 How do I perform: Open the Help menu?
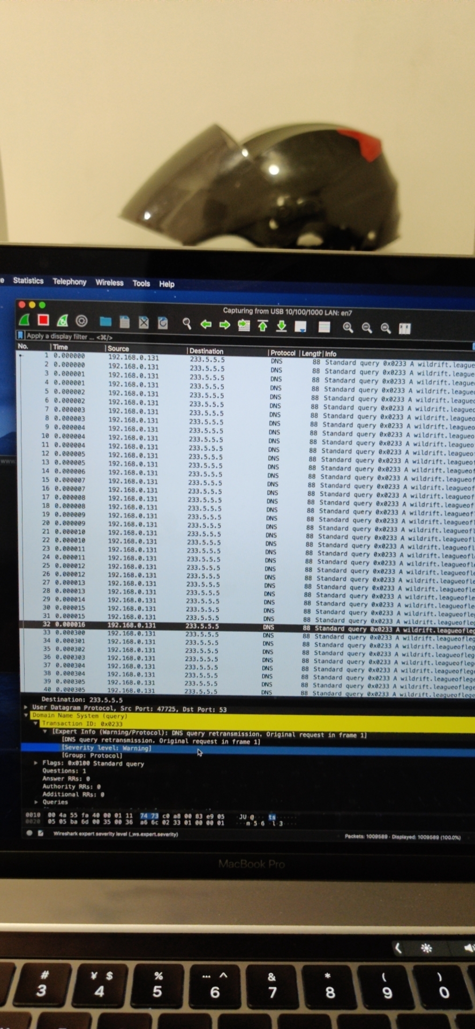[x=167, y=284]
